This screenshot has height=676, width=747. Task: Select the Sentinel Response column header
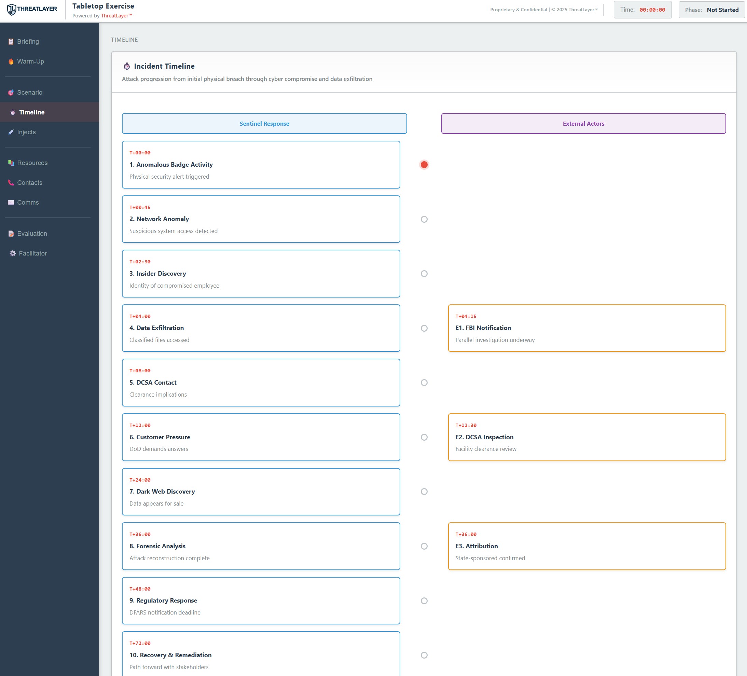(x=264, y=123)
